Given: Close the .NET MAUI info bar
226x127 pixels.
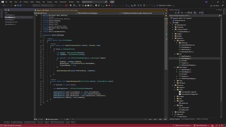Looking at the screenshot, I should [x=166, y=10].
